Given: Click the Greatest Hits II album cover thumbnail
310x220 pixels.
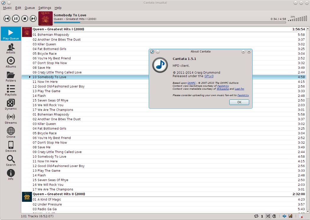Looking at the screenshot, I should click(x=27, y=197).
